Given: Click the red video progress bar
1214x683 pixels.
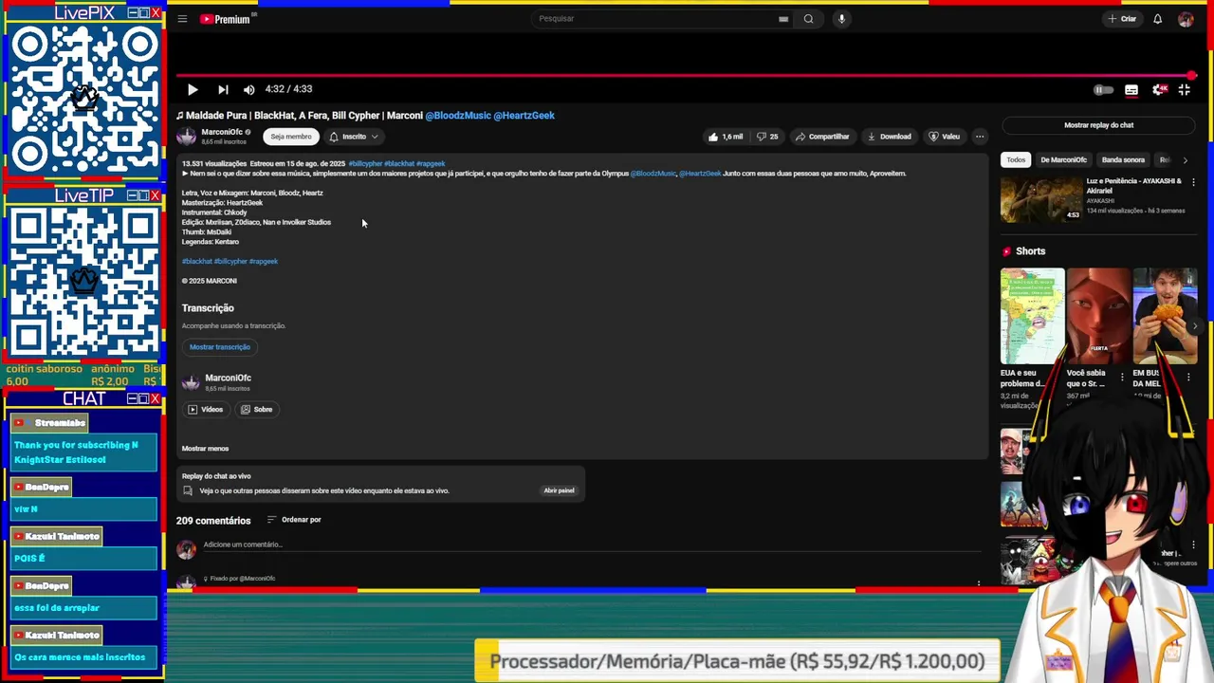Looking at the screenshot, I should pyautogui.click(x=683, y=75).
